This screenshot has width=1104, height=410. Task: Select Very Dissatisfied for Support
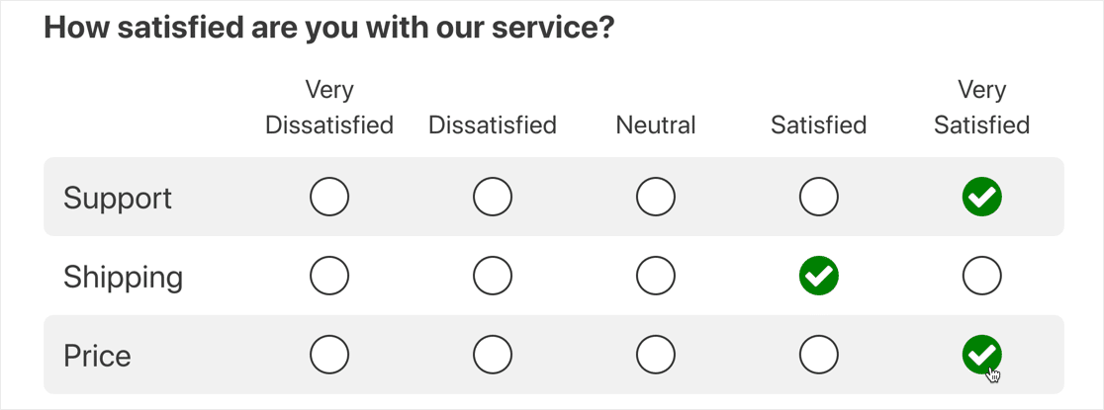[x=329, y=198]
